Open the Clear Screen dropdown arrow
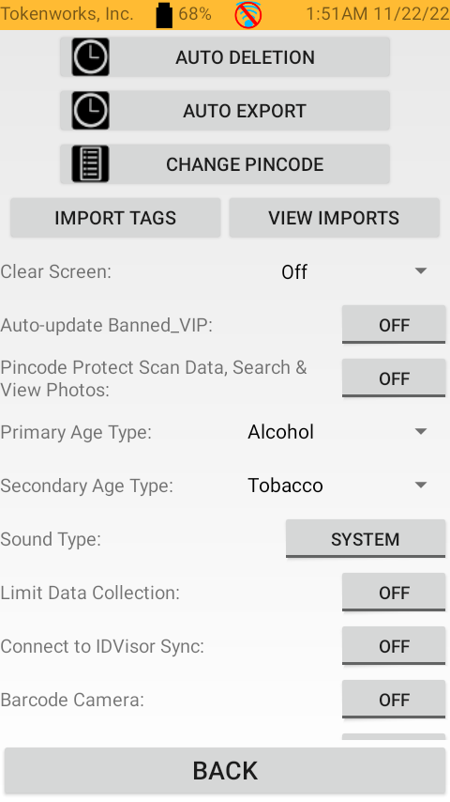The width and height of the screenshot is (450, 802). [x=421, y=271]
